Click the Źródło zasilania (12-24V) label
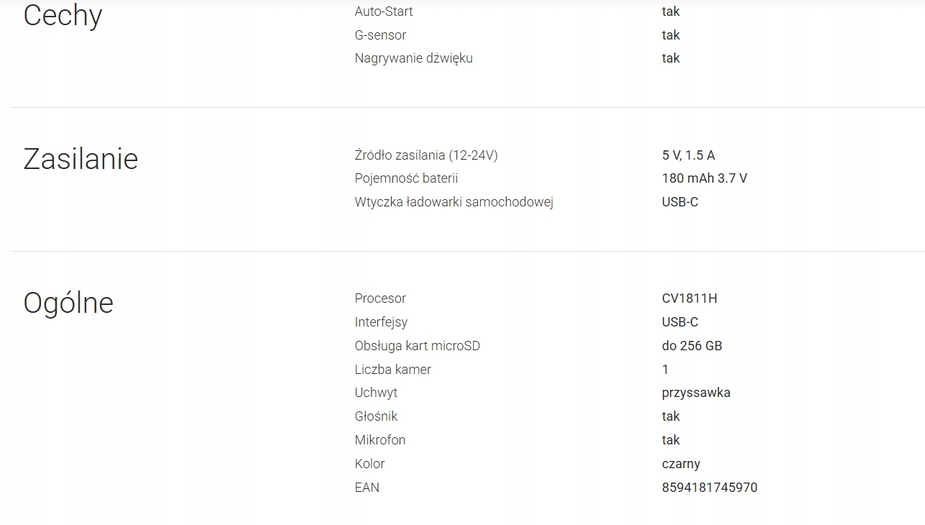This screenshot has width=925, height=525. [x=426, y=155]
